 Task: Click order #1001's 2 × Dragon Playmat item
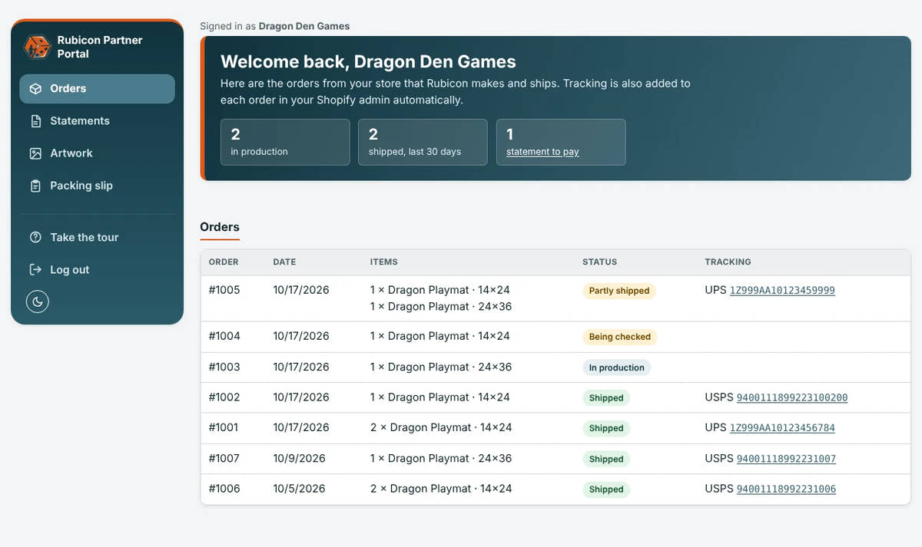[x=441, y=427]
